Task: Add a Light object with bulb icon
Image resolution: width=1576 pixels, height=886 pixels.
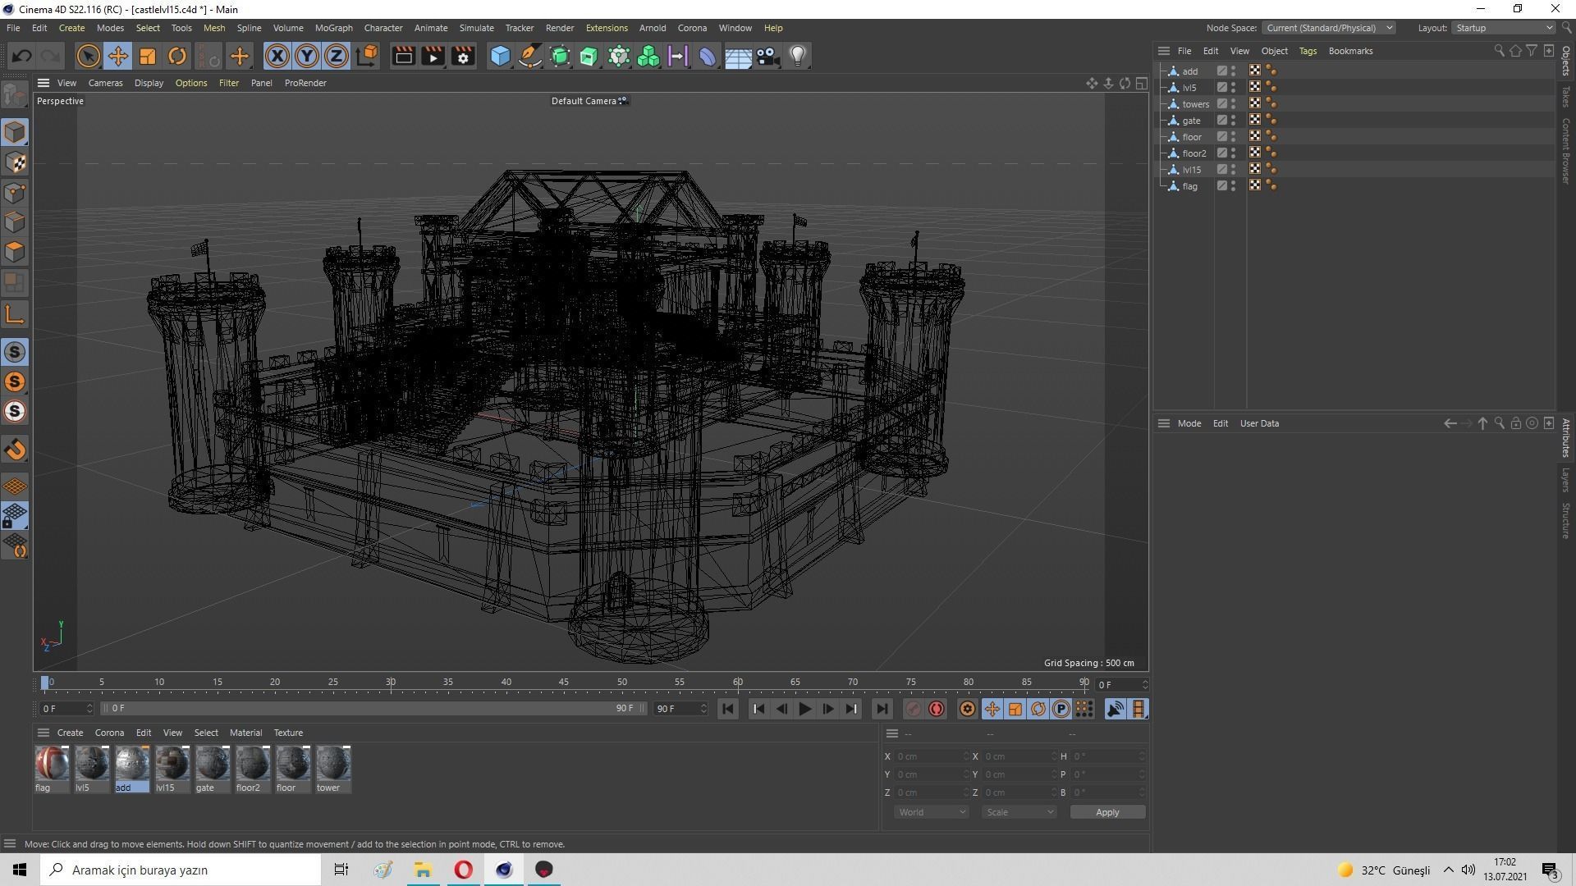Action: coord(798,57)
